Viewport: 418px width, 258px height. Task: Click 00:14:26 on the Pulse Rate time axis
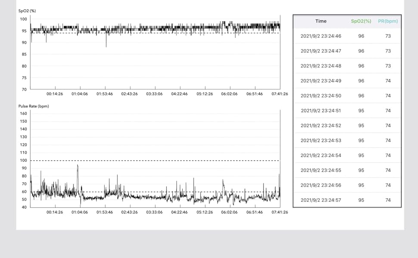tap(55, 212)
